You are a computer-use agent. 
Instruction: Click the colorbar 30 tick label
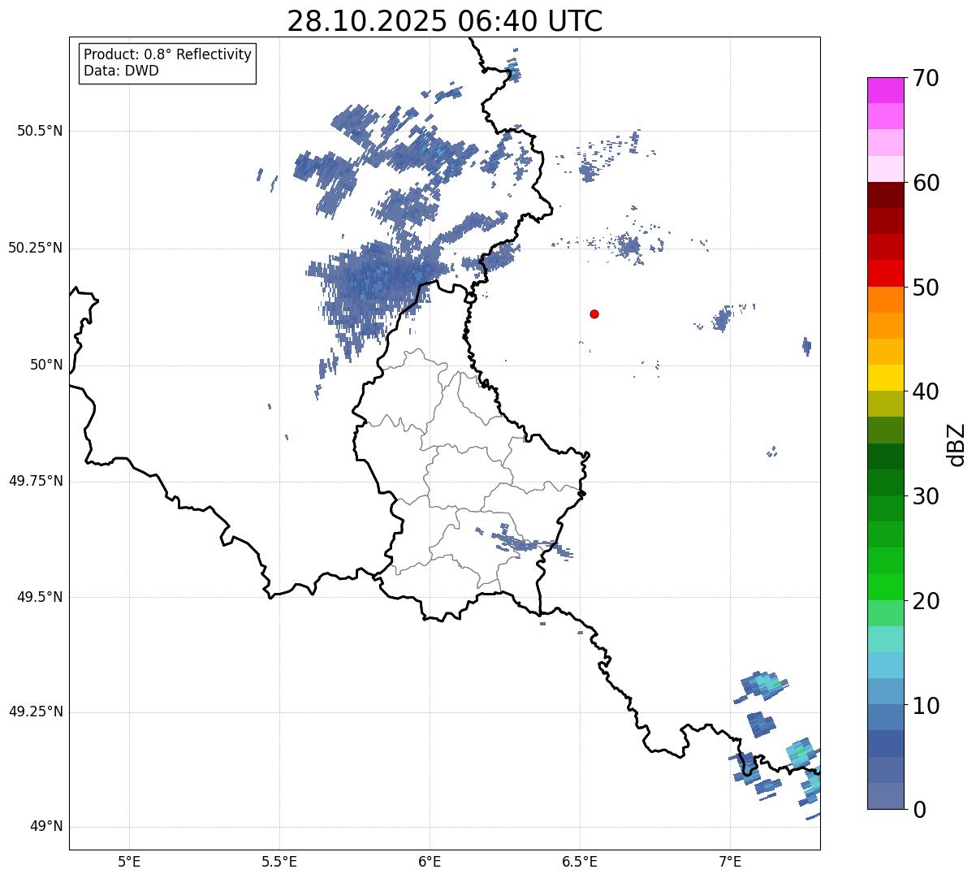926,496
